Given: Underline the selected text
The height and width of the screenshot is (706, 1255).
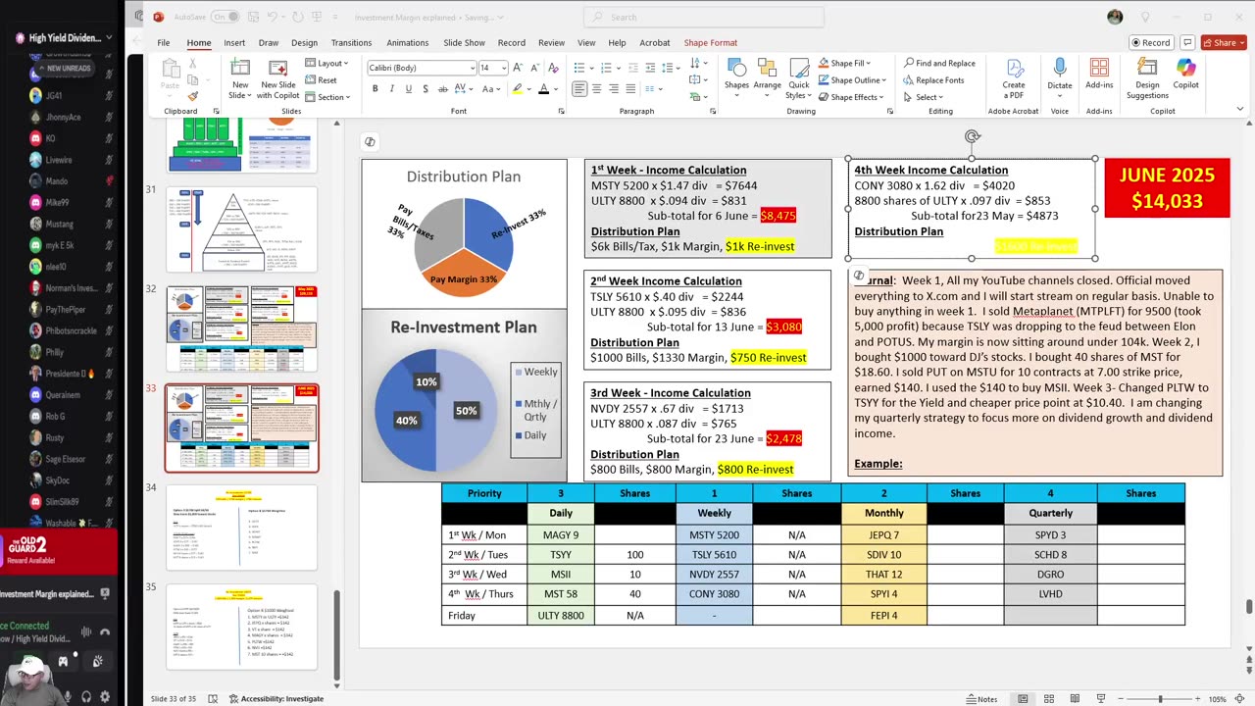Looking at the screenshot, I should point(408,89).
